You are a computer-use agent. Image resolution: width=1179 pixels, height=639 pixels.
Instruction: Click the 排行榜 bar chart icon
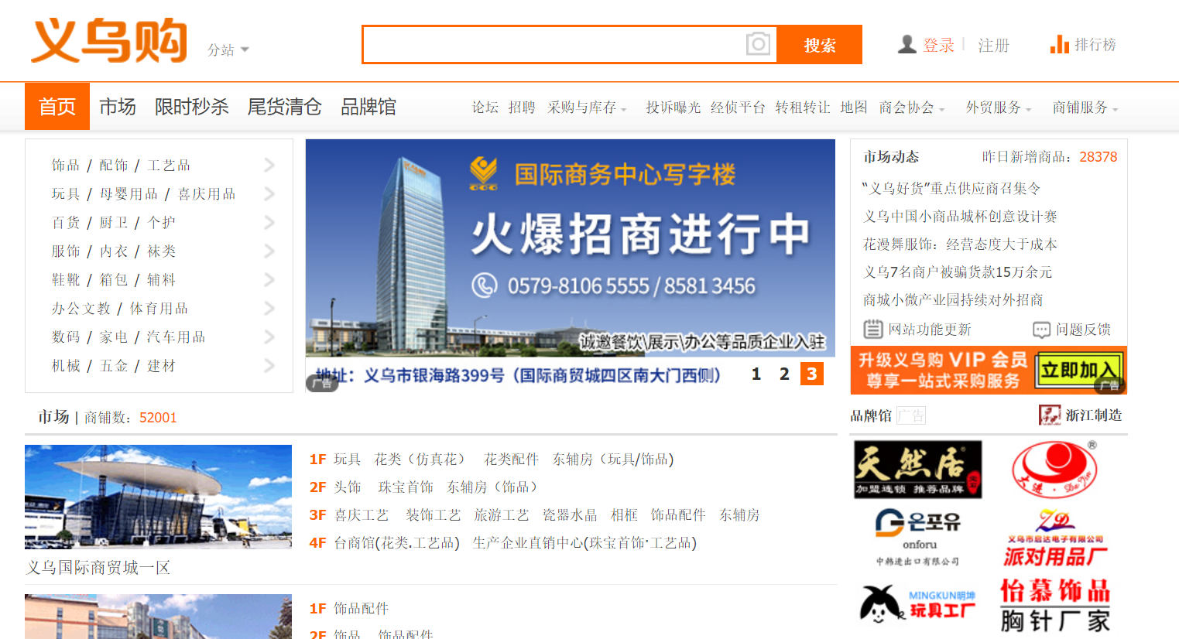[x=1059, y=45]
